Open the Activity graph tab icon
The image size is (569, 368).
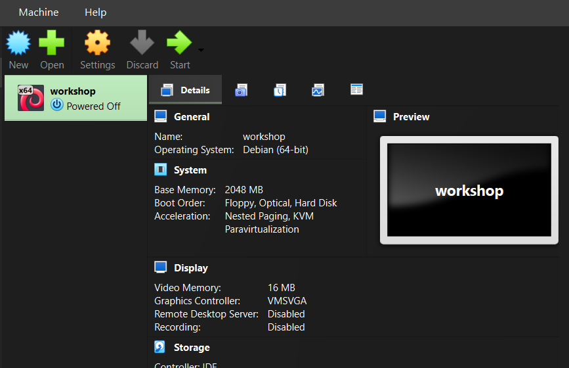click(318, 90)
